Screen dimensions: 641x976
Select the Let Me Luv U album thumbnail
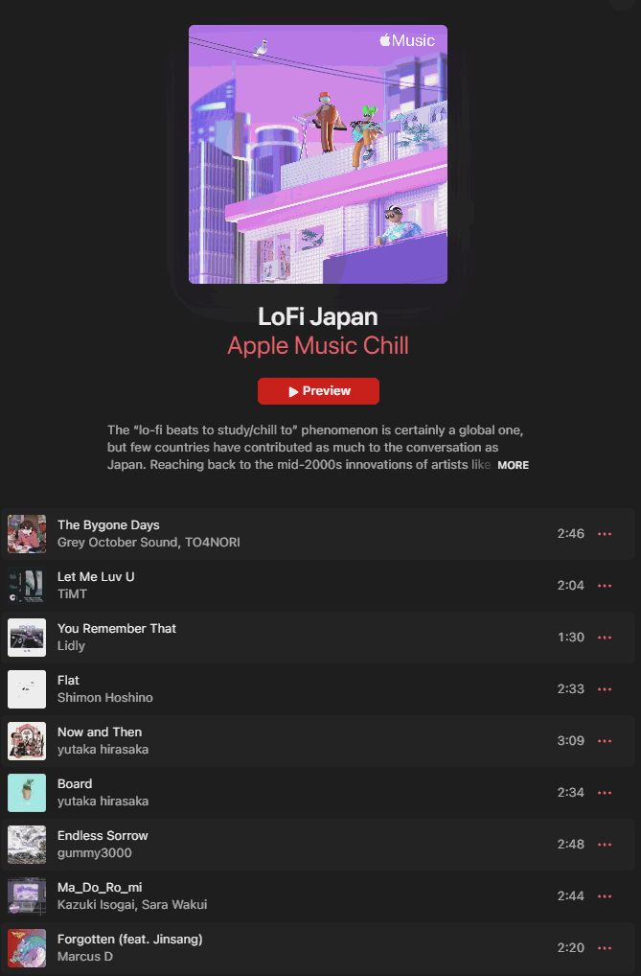27,586
